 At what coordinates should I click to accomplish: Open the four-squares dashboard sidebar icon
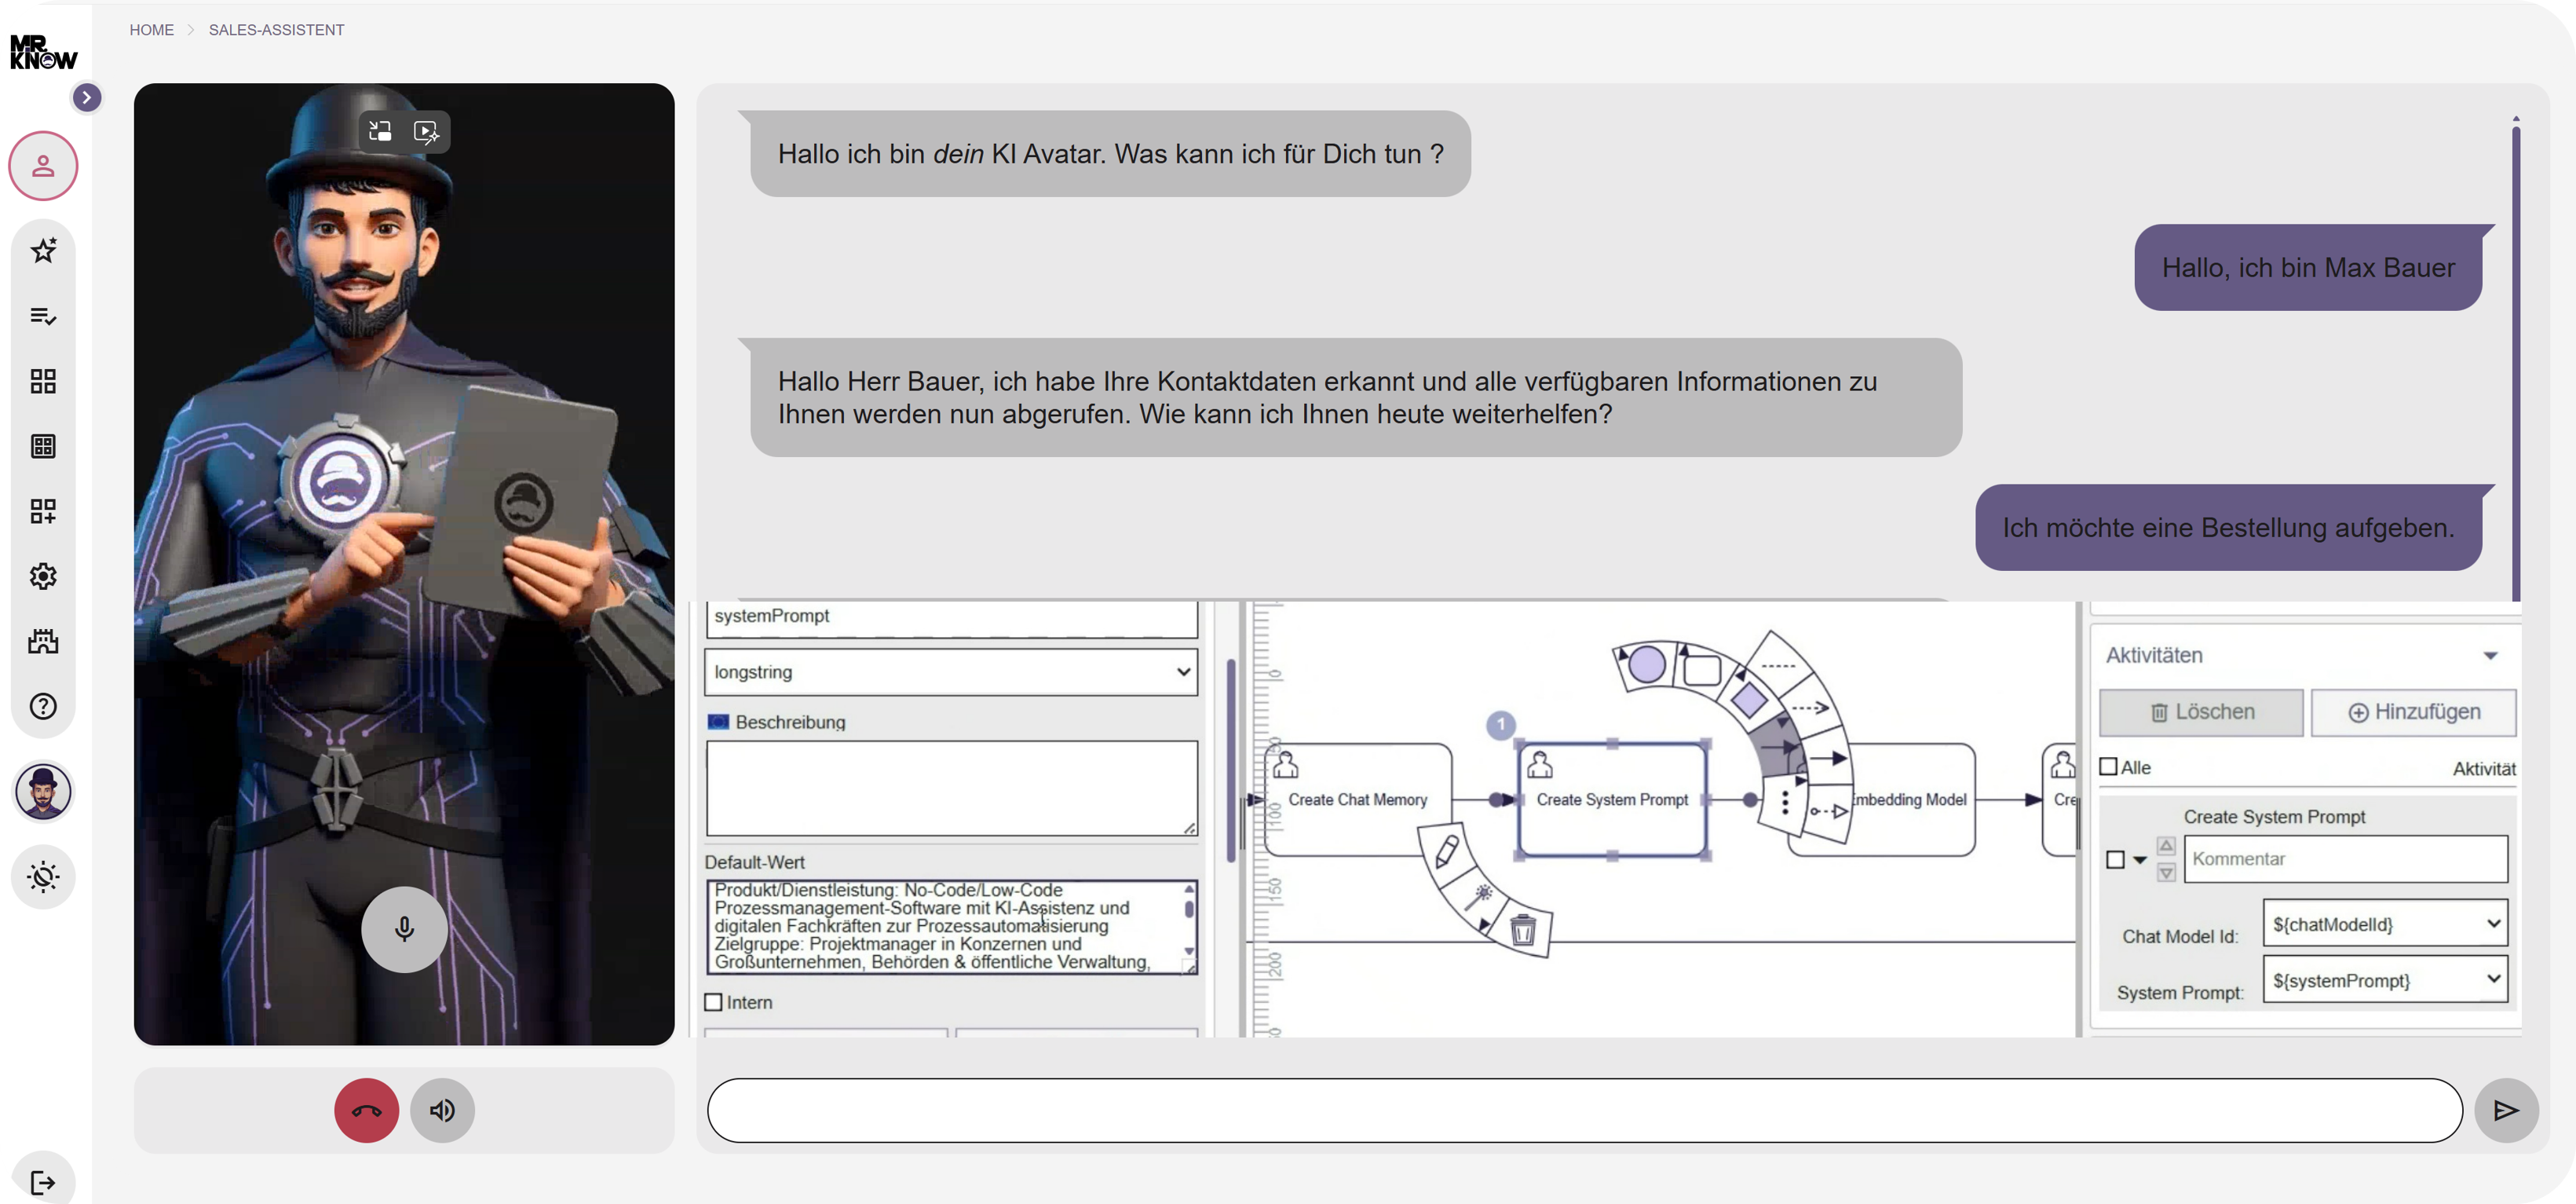tap(43, 381)
